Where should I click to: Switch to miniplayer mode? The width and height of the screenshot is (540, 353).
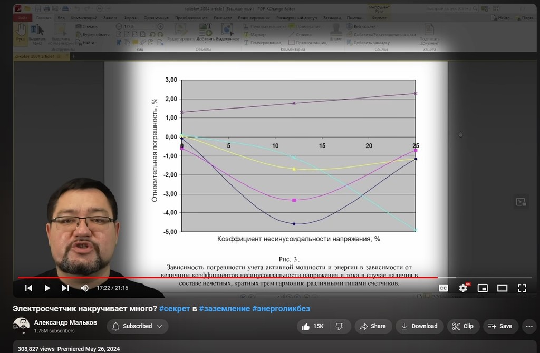coord(483,288)
